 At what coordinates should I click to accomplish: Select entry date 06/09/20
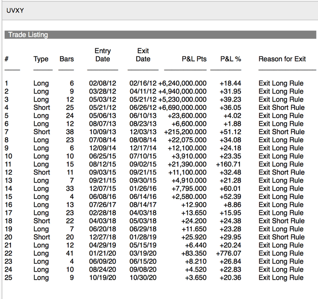click(103, 261)
